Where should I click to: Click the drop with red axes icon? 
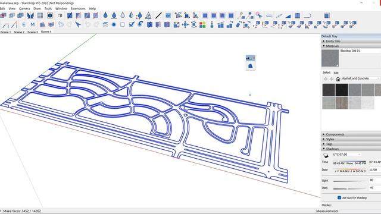point(139,16)
